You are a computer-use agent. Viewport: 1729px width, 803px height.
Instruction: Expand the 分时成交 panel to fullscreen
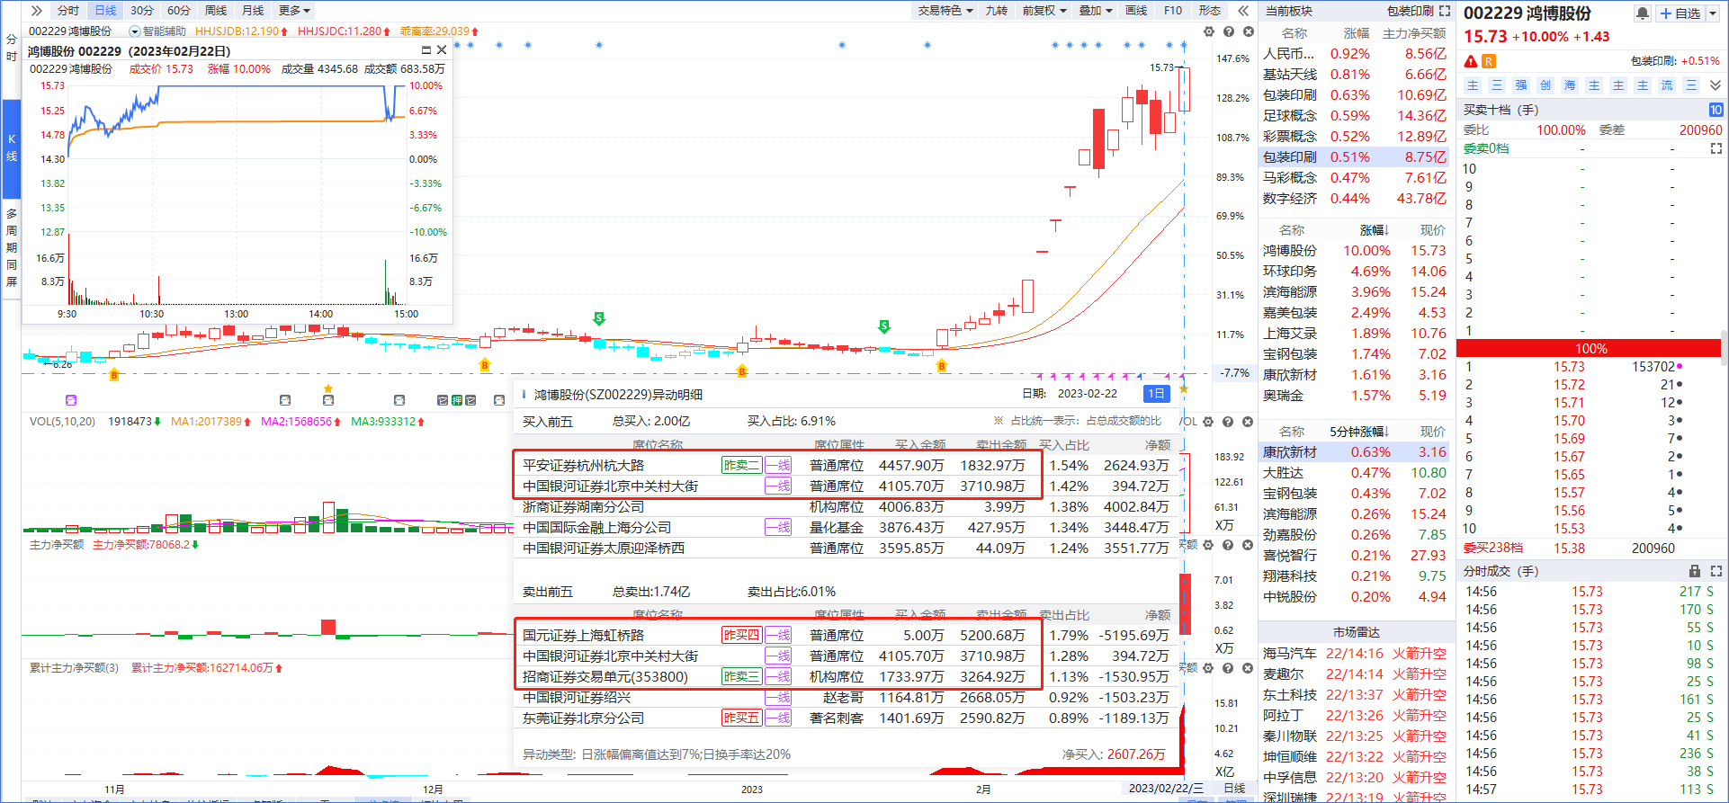[x=1716, y=571]
